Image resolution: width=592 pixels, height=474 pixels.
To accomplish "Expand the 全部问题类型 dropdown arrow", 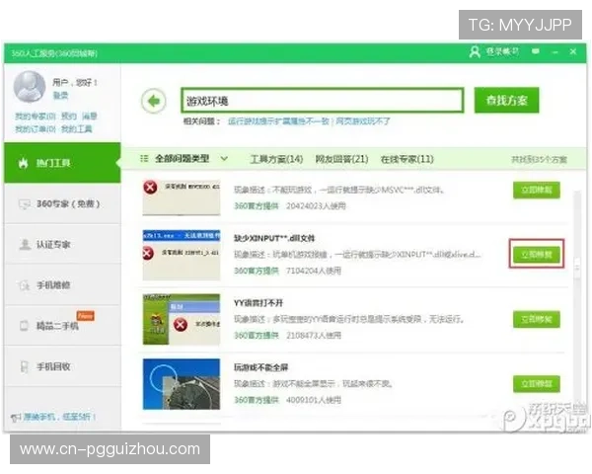I will 224,158.
